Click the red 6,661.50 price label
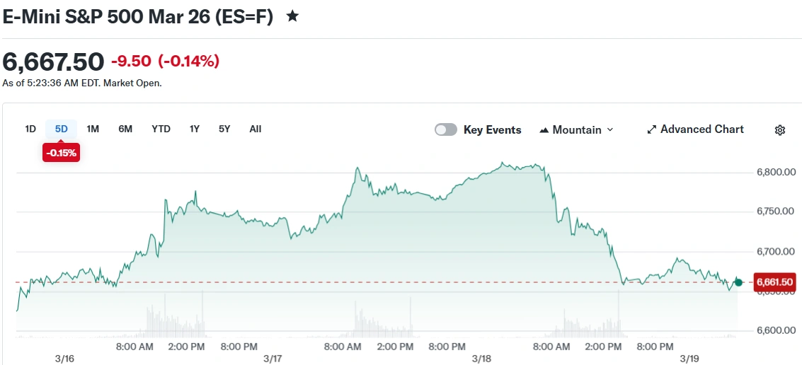 pyautogui.click(x=776, y=282)
